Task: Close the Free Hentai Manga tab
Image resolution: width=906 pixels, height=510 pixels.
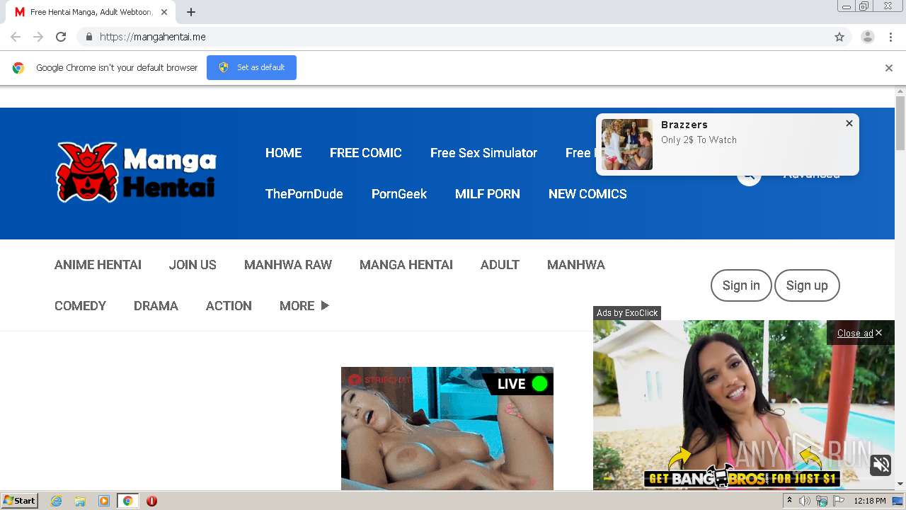Action: click(x=164, y=12)
